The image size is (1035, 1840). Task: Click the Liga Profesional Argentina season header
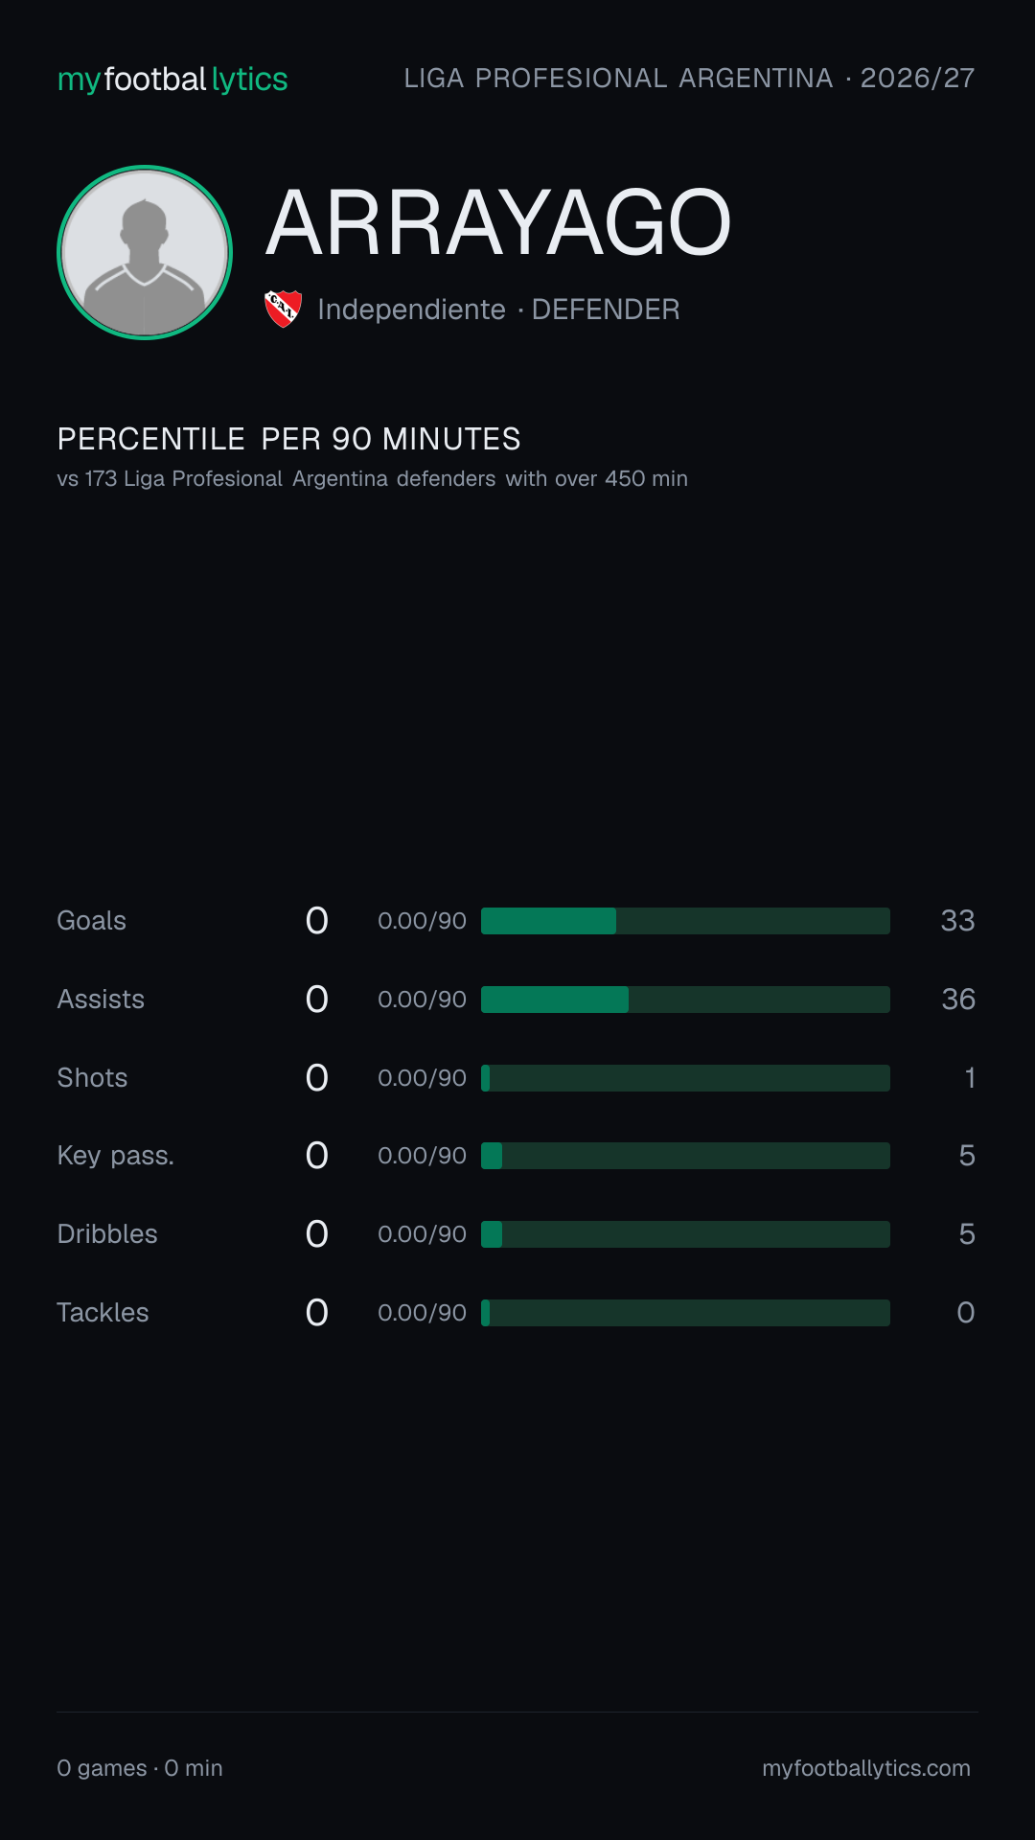[689, 79]
